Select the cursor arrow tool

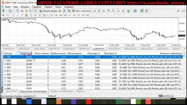click(x=3, y=15)
